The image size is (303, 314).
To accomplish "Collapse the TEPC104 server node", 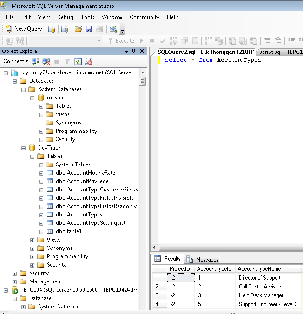I will [6, 290].
